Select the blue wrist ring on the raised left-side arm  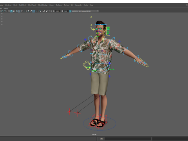point(70,53)
